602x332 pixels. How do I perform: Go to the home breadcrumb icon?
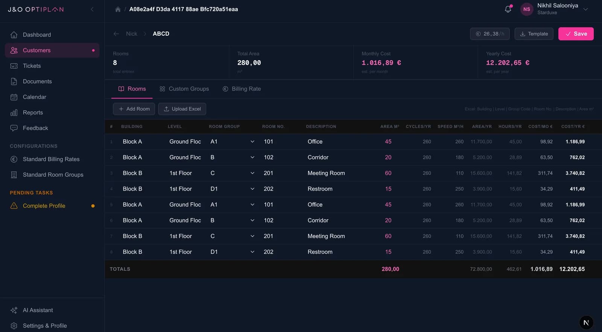(118, 9)
